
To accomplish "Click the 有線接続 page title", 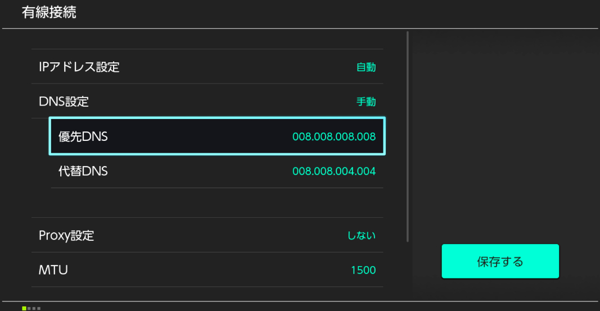I will click(49, 13).
